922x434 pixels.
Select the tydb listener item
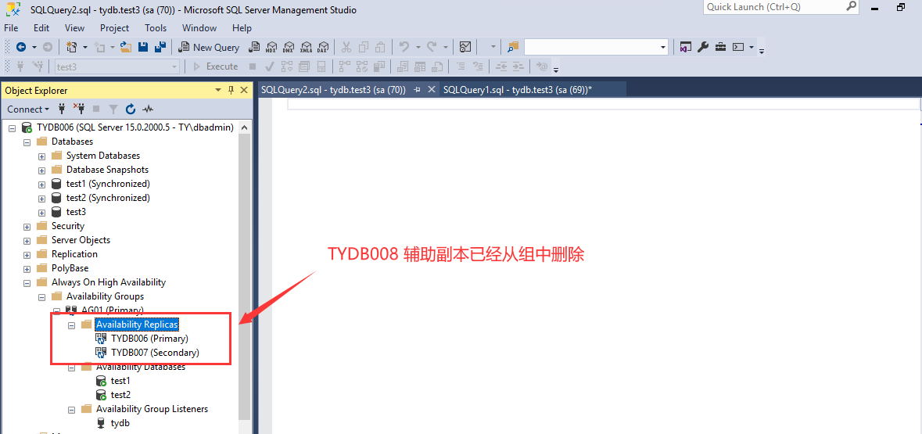point(120,423)
